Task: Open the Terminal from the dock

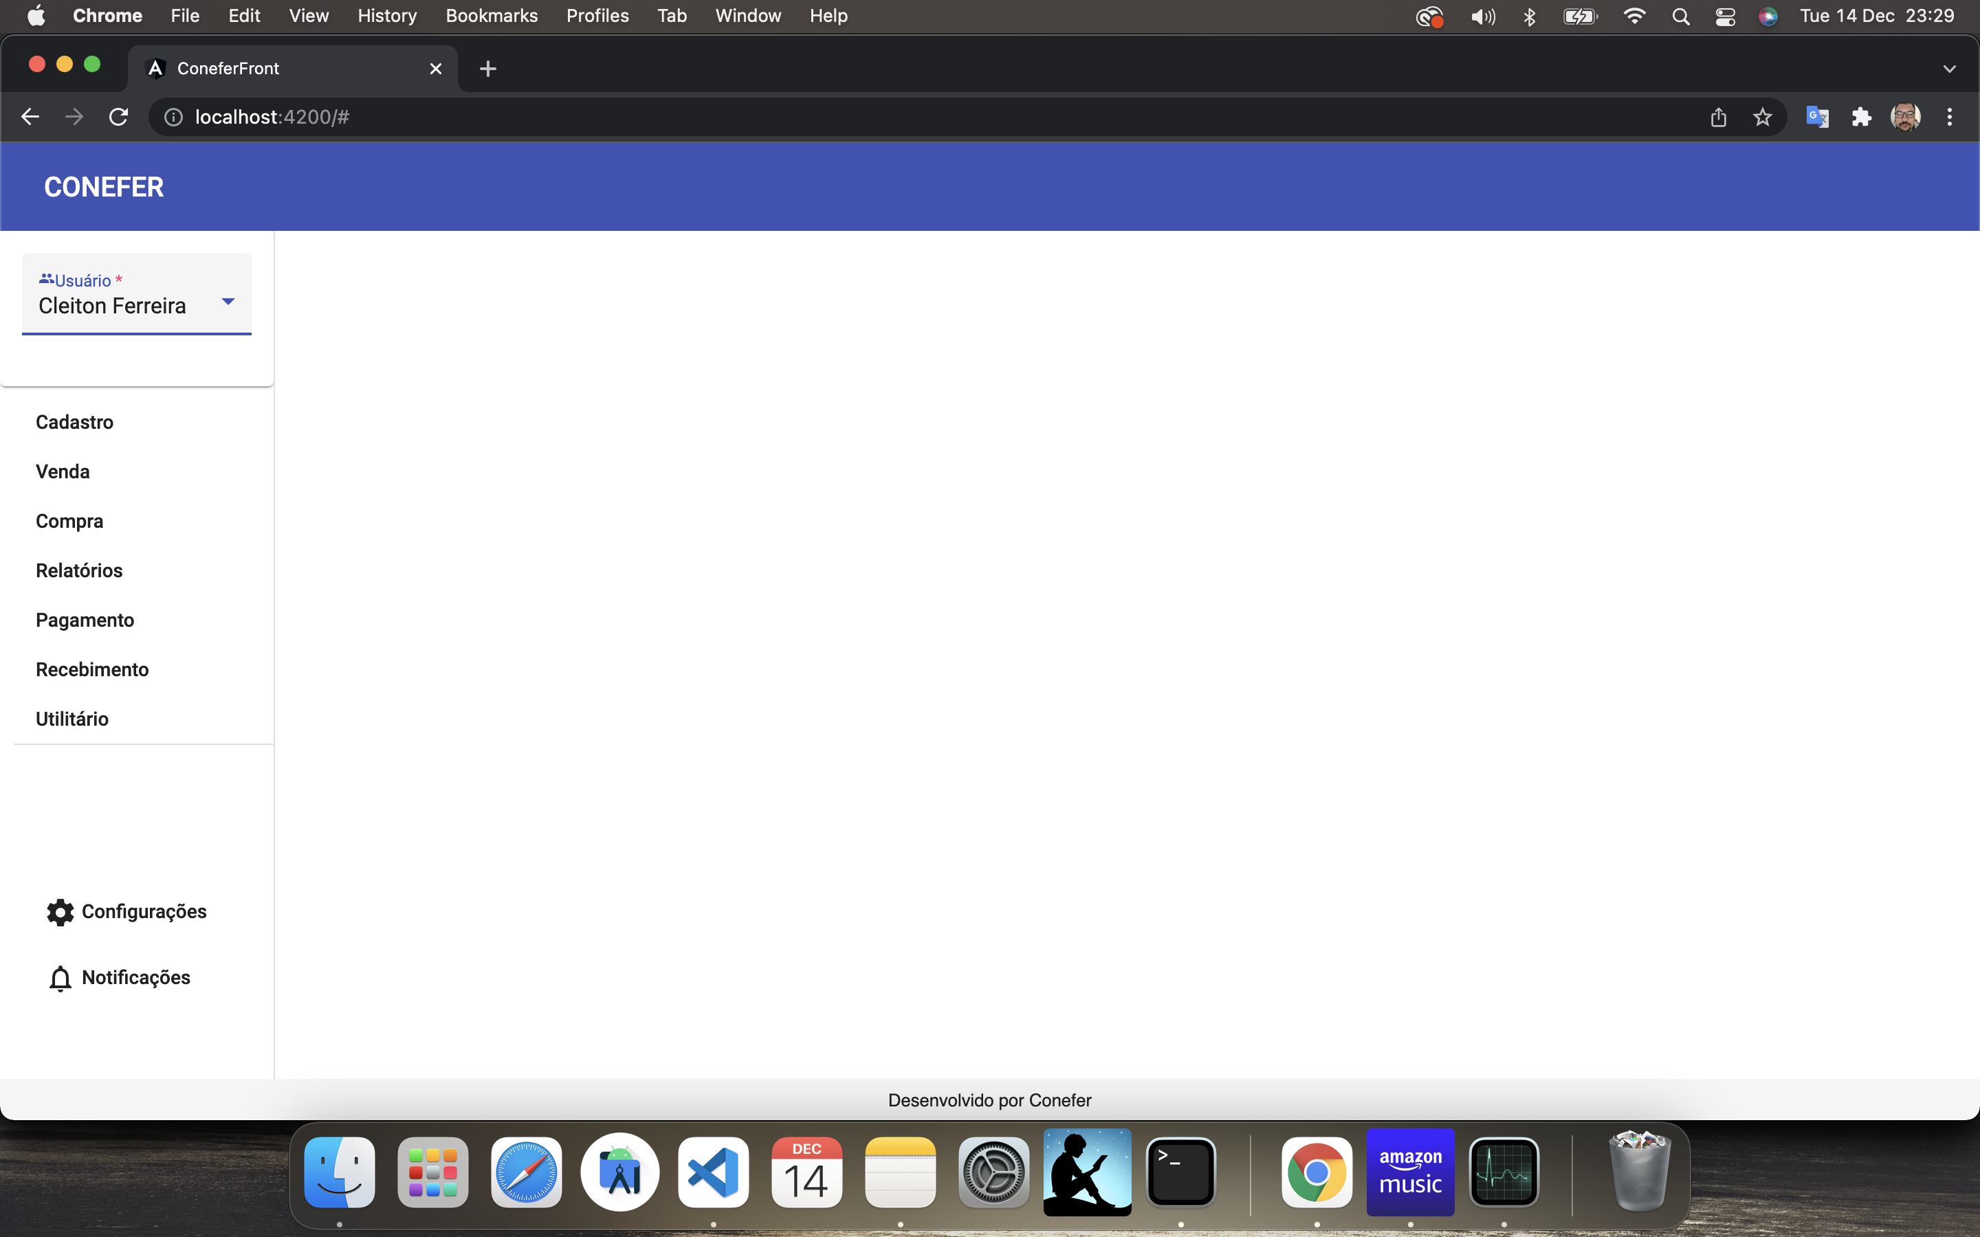Action: pos(1180,1172)
